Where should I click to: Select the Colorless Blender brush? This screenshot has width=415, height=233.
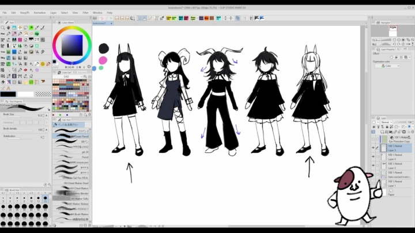pos(71,193)
